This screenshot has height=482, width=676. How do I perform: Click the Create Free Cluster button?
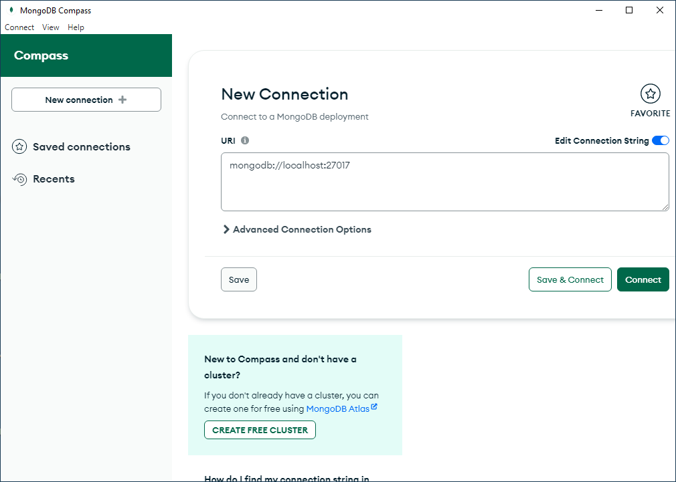point(260,430)
